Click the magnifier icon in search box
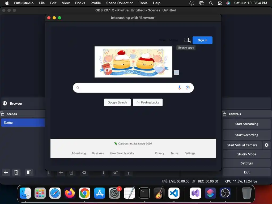272x204 pixels. [78, 88]
